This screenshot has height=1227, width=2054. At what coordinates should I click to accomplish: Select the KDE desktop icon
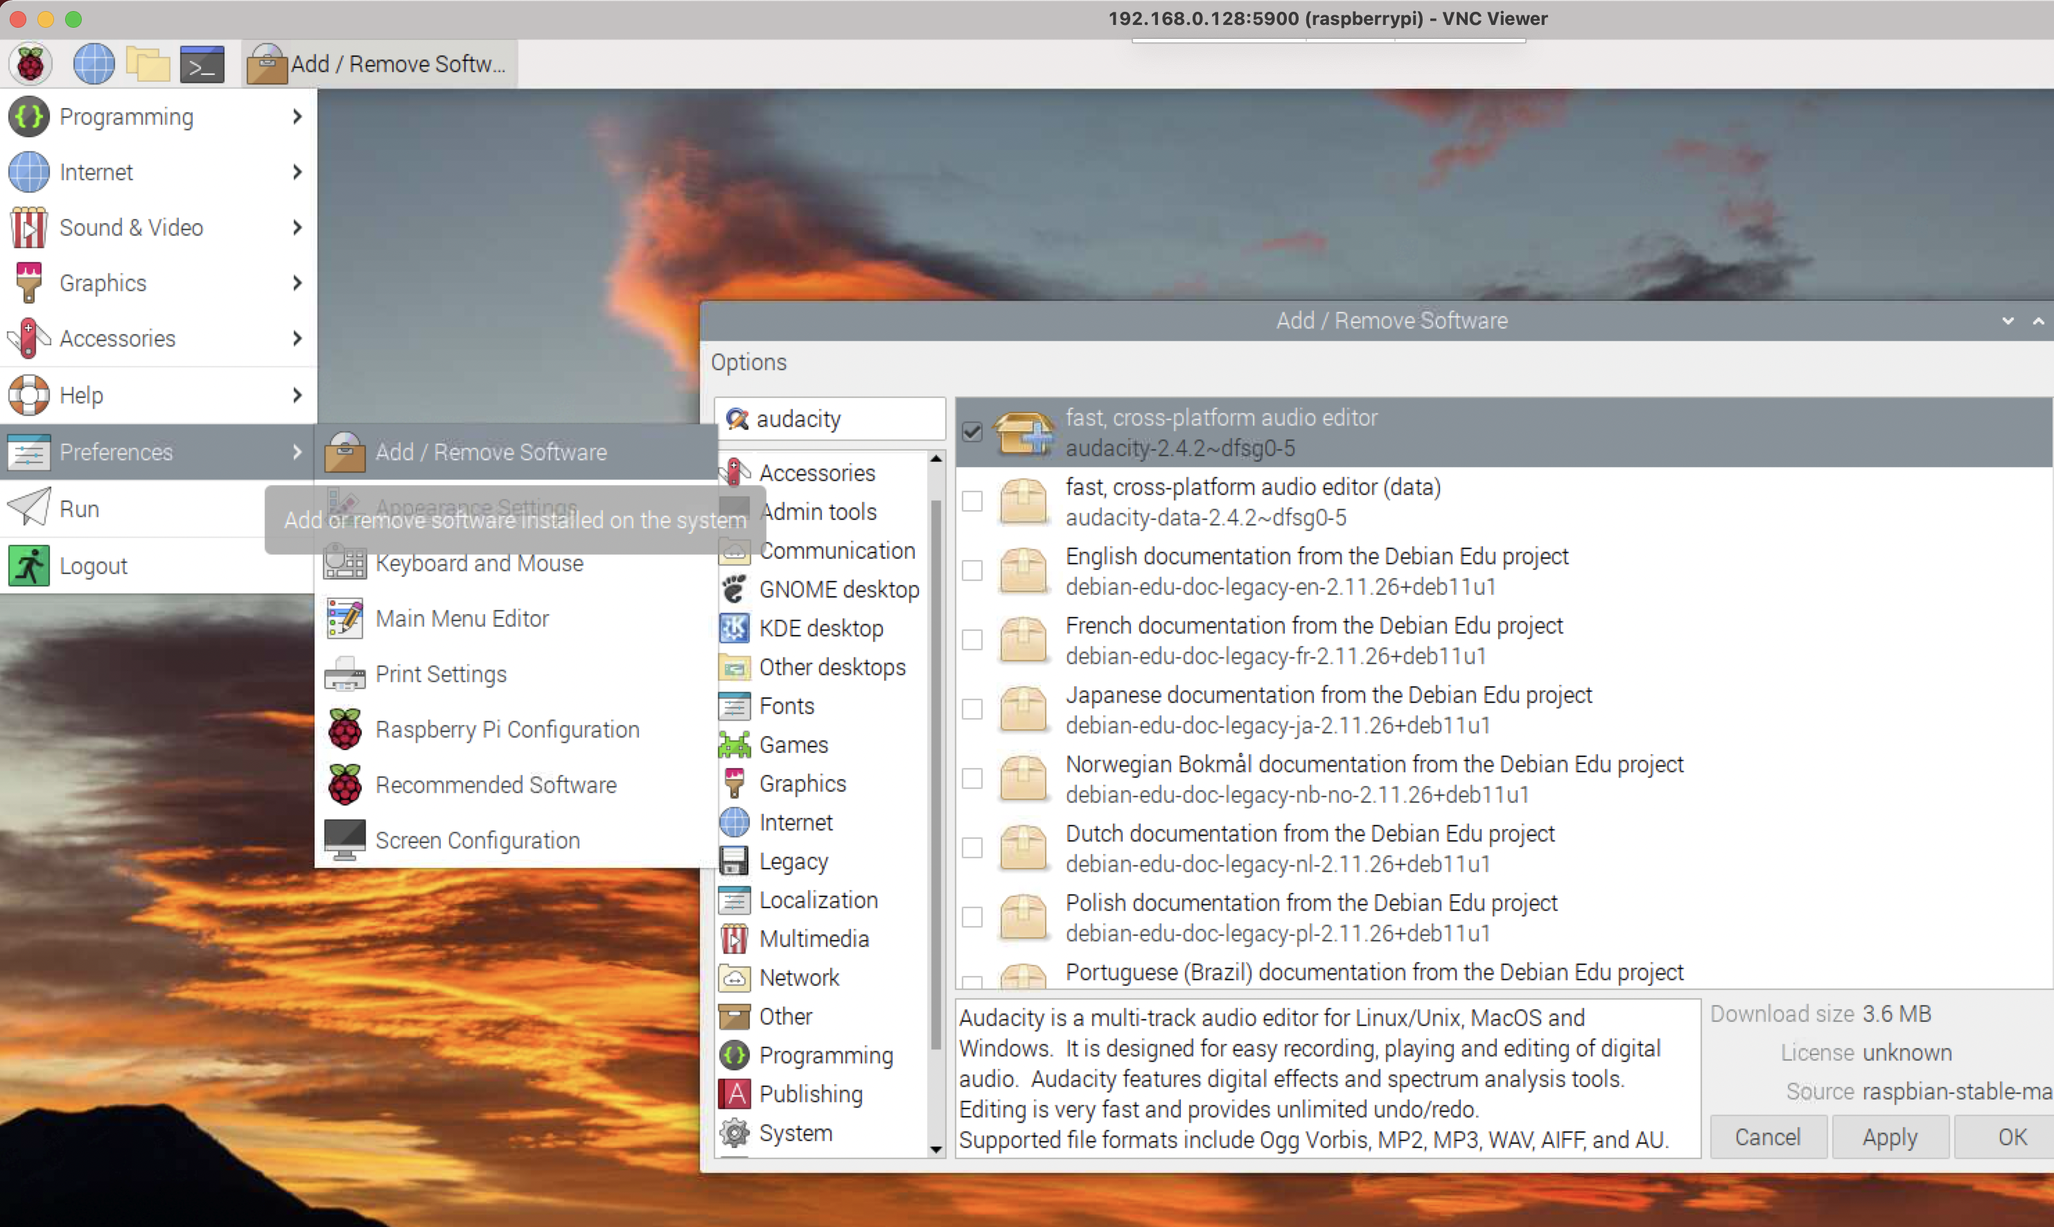pyautogui.click(x=734, y=628)
